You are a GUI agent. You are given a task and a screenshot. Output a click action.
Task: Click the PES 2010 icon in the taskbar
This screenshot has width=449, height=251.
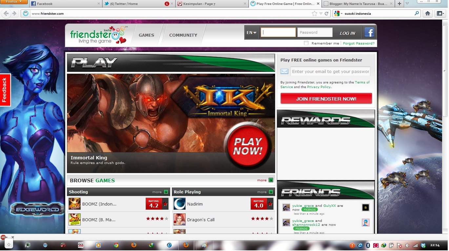pyautogui.click(x=81, y=245)
